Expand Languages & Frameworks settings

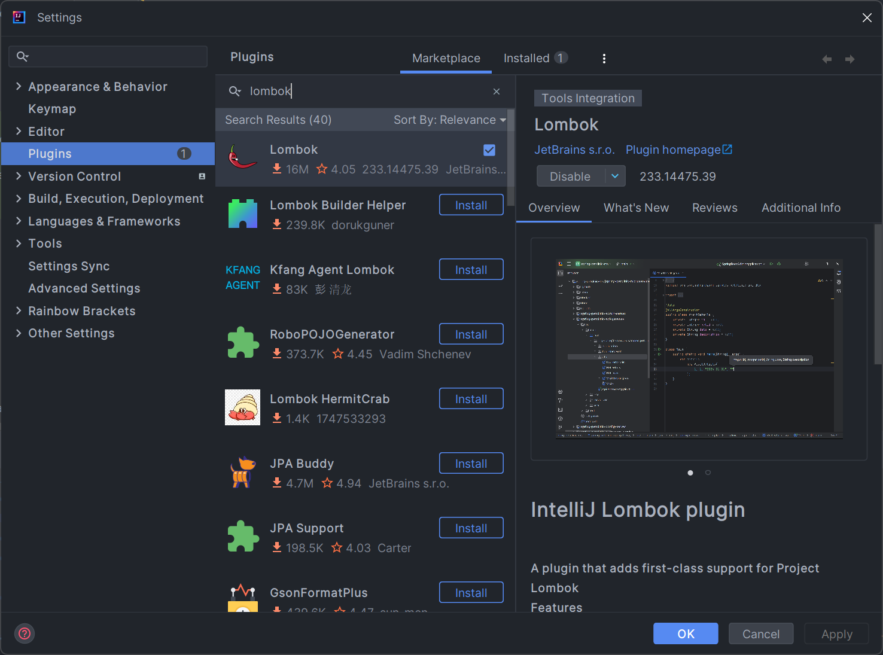pos(19,221)
